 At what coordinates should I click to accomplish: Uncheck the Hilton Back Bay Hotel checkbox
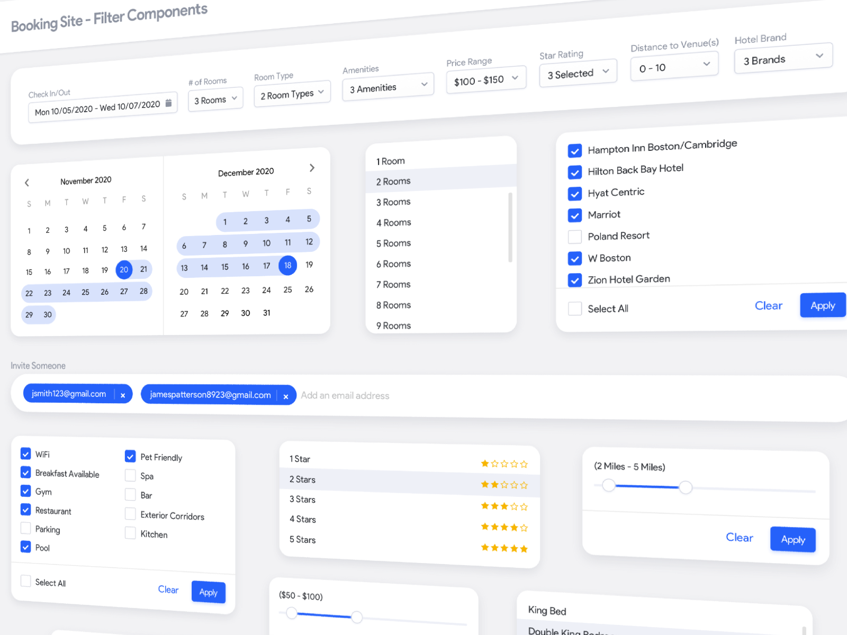click(x=575, y=172)
